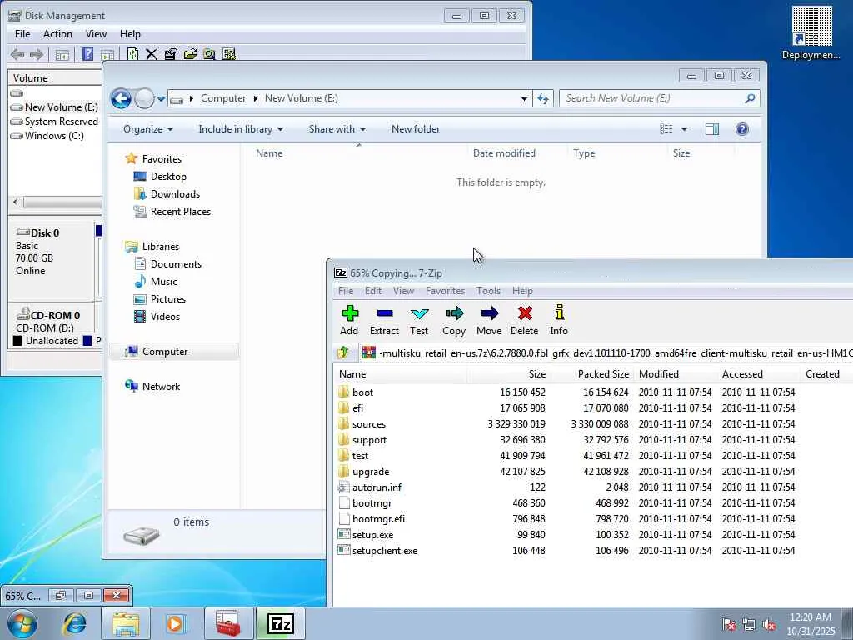
Task: Select Downloads under Favorites
Action: click(x=175, y=193)
